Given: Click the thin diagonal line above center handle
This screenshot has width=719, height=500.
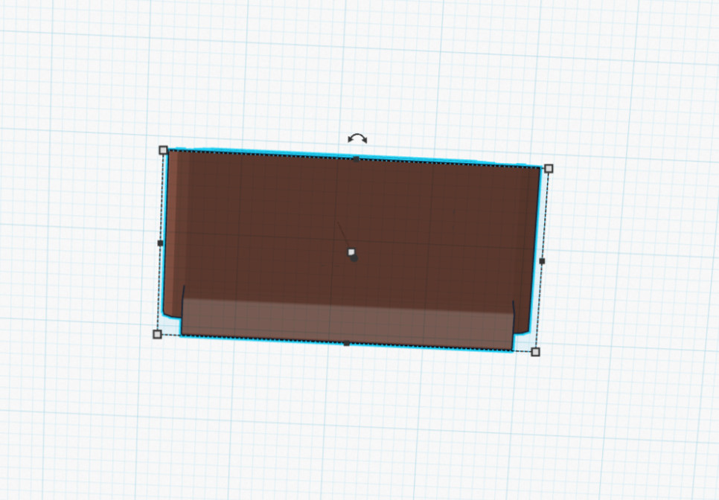Looking at the screenshot, I should (343, 234).
